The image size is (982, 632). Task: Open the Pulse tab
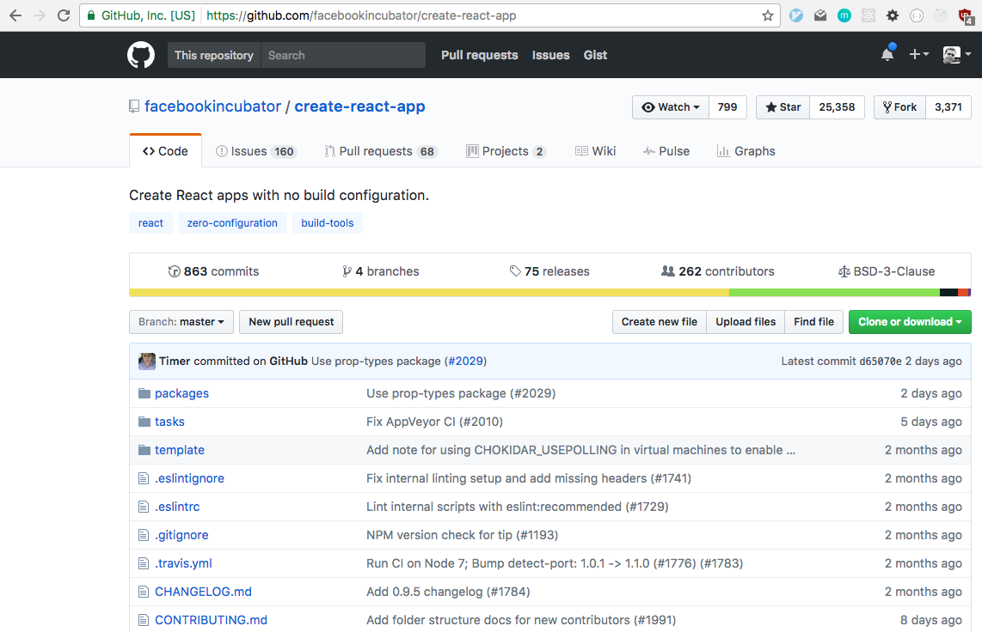click(x=666, y=151)
